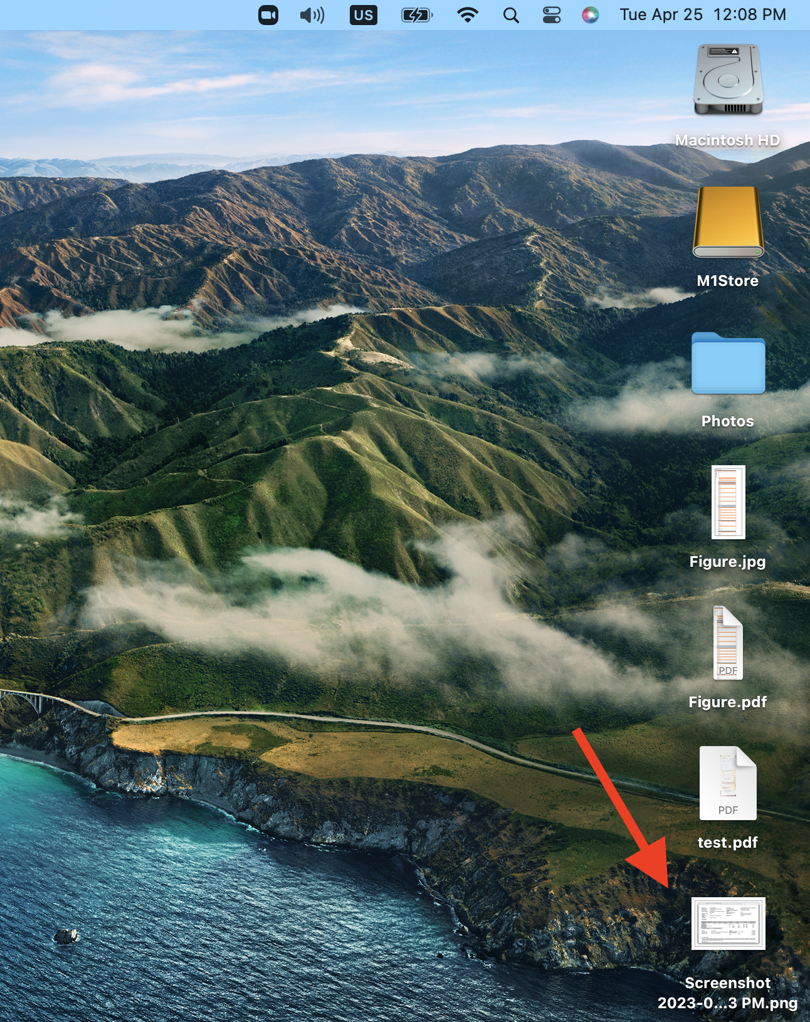Select the M1Store external drive icon
810x1022 pixels.
coord(728,222)
